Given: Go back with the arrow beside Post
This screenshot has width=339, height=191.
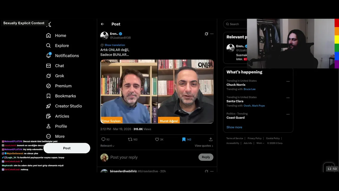Looking at the screenshot, I should [x=102, y=24].
